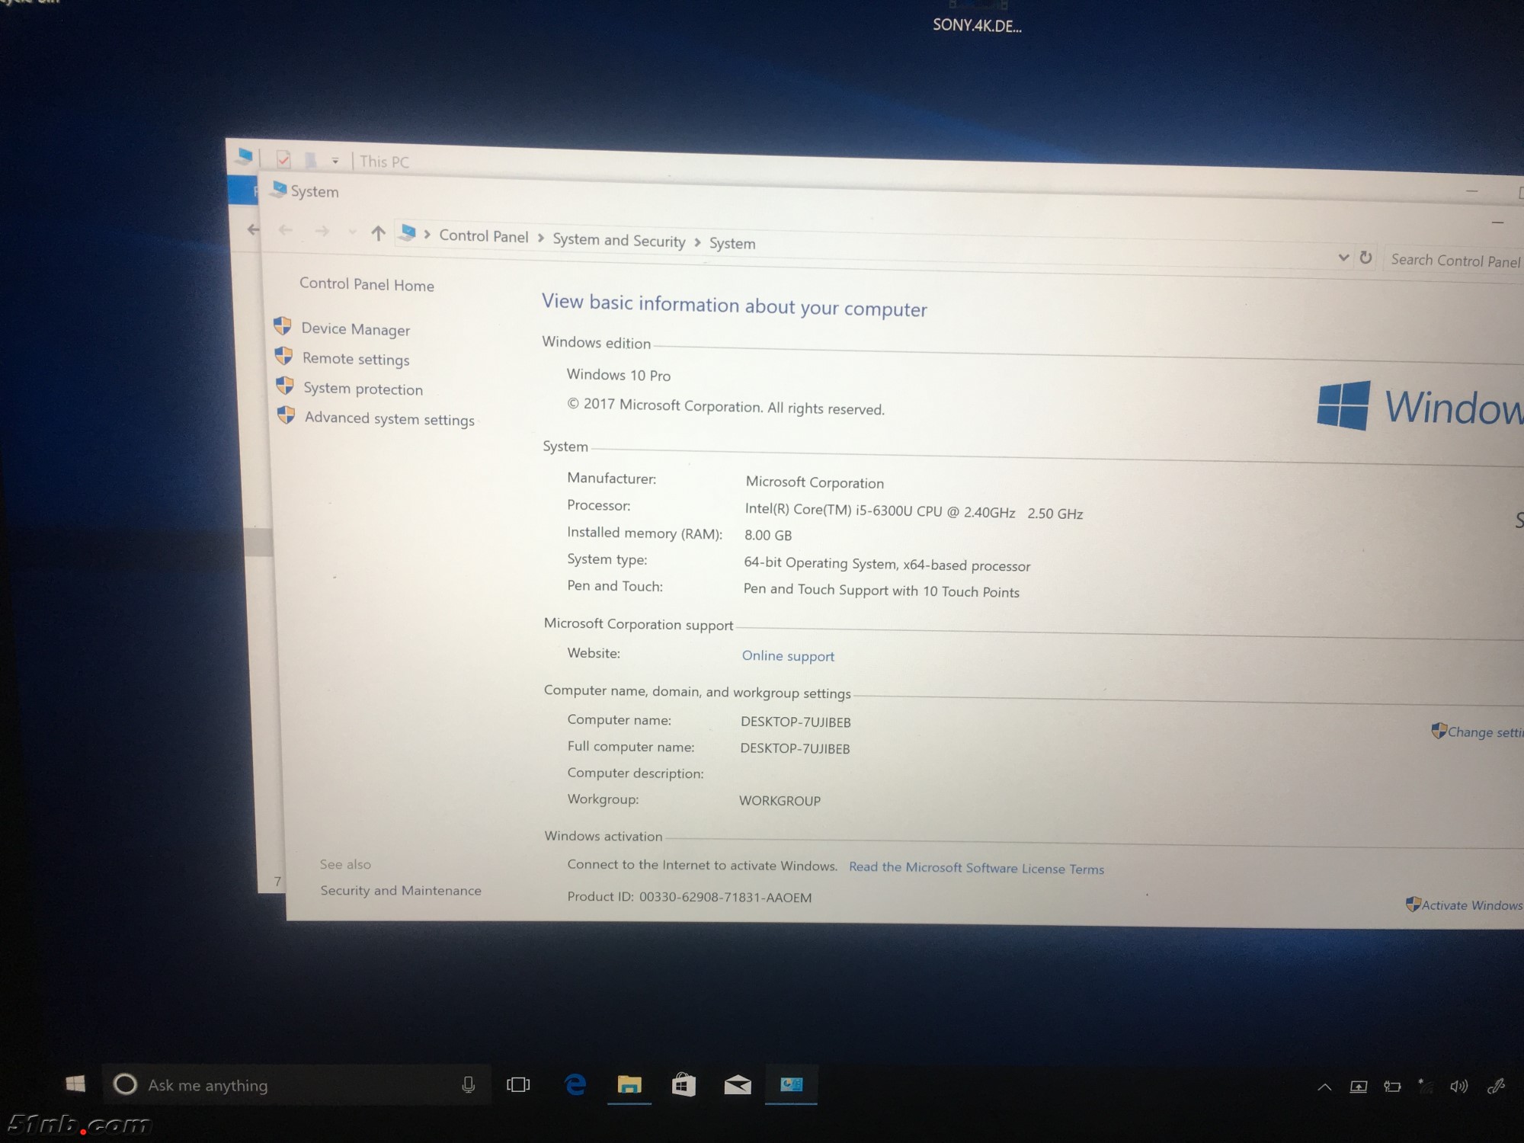This screenshot has width=1524, height=1143.
Task: Click the Windows Start button
Action: 75,1084
